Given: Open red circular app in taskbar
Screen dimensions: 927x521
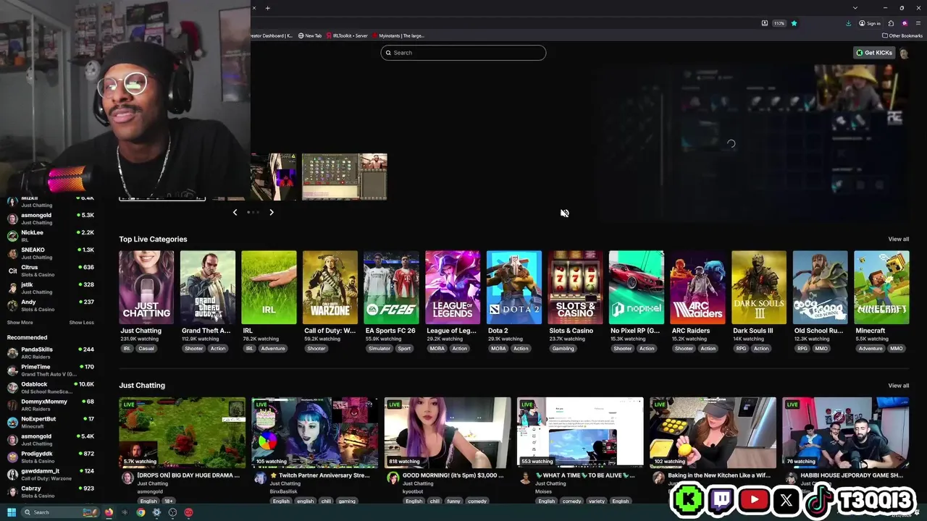Looking at the screenshot, I should point(188,512).
